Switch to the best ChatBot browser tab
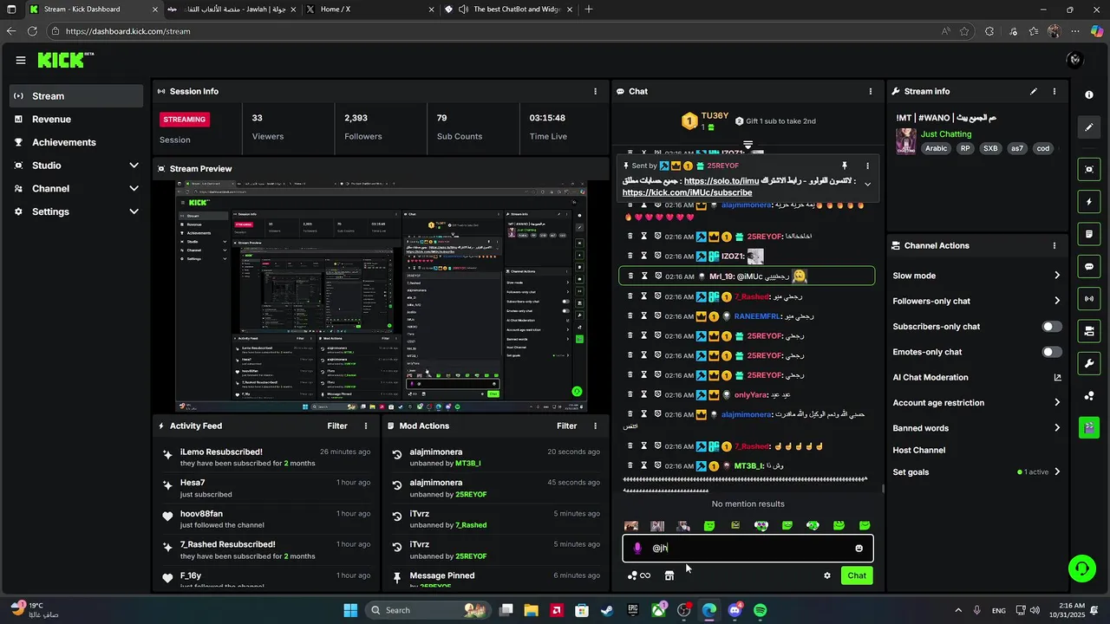Viewport: 1110px width, 624px height. tap(507, 10)
